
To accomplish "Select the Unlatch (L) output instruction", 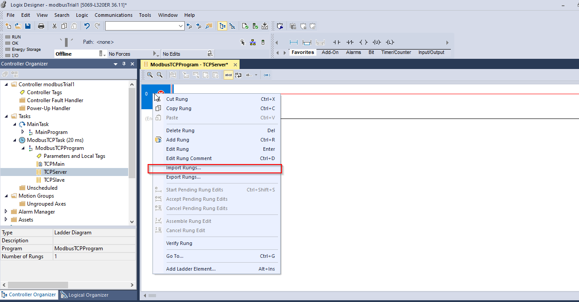I will tap(390, 42).
